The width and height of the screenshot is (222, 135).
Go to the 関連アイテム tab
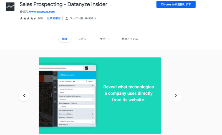coord(130,39)
